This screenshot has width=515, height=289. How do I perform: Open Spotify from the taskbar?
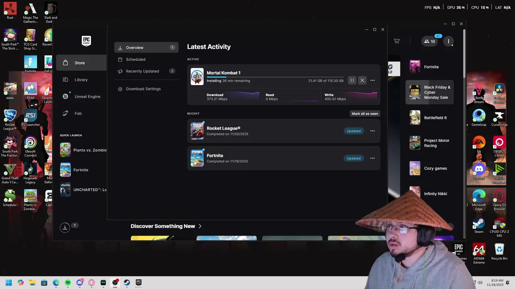coord(68,283)
